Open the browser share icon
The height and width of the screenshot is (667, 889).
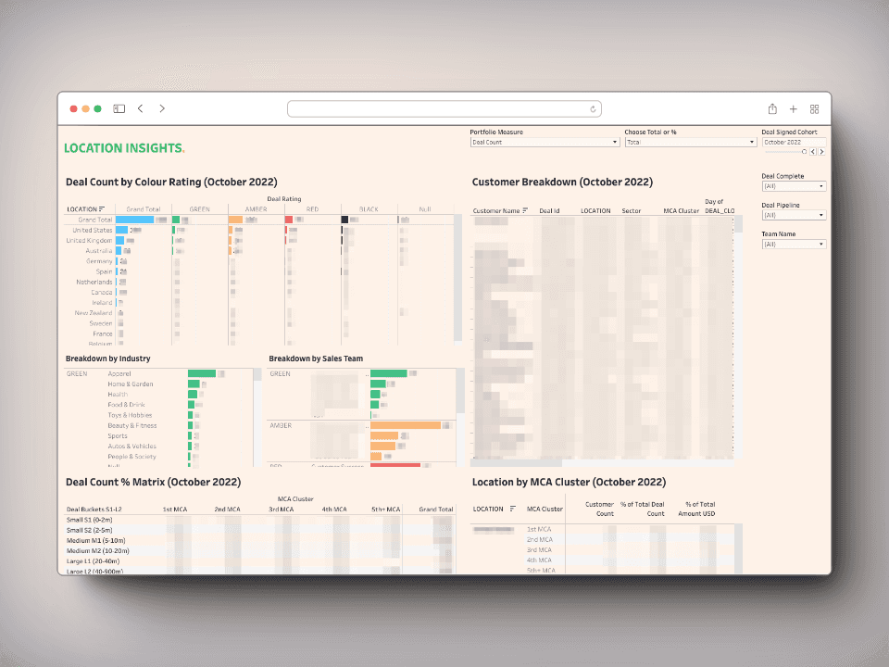(x=772, y=108)
